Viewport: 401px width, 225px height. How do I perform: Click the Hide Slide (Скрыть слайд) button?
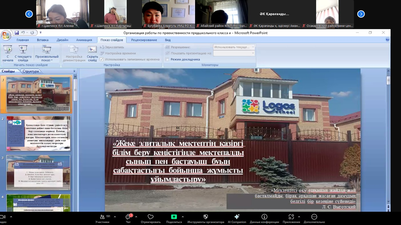pos(92,53)
